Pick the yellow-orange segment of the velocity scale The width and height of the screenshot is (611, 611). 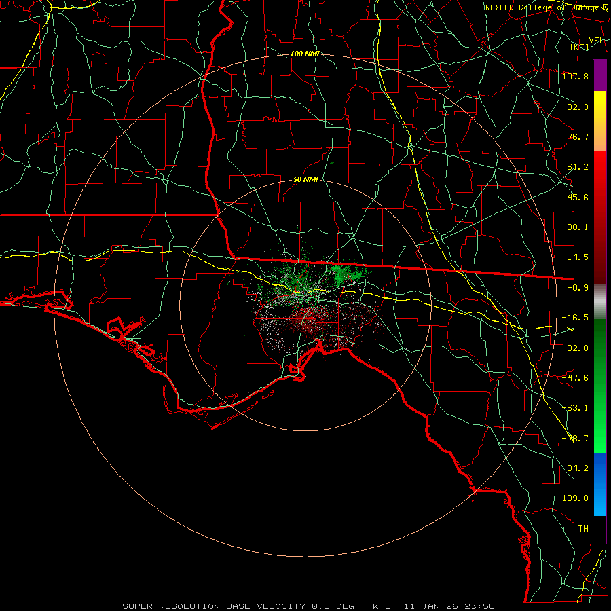tap(599, 121)
